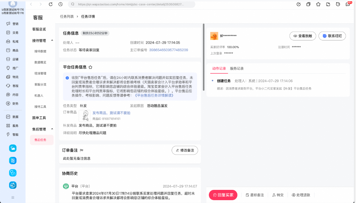Image resolution: width=356 pixels, height=203 pixels.
Task: Collapse the 售后管理 menu section
Action: (52, 129)
